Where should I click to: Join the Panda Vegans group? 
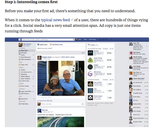110,98
